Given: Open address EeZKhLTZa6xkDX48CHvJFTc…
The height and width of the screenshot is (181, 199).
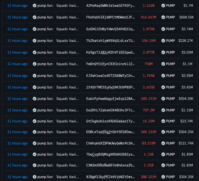Looking at the screenshot, I should click(110, 110).
